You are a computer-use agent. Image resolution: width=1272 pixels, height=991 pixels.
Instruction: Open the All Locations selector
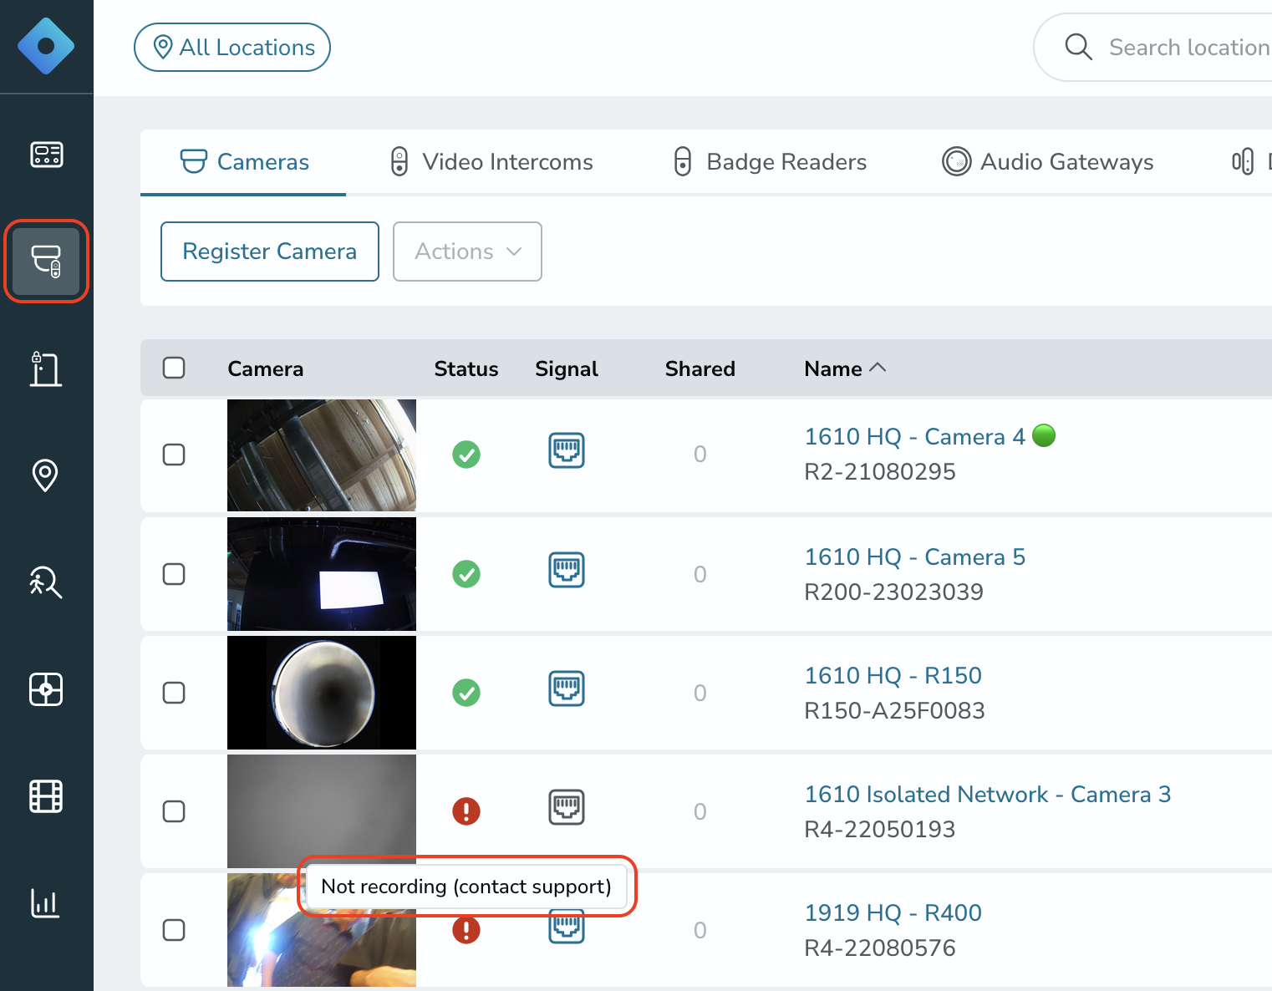point(232,48)
